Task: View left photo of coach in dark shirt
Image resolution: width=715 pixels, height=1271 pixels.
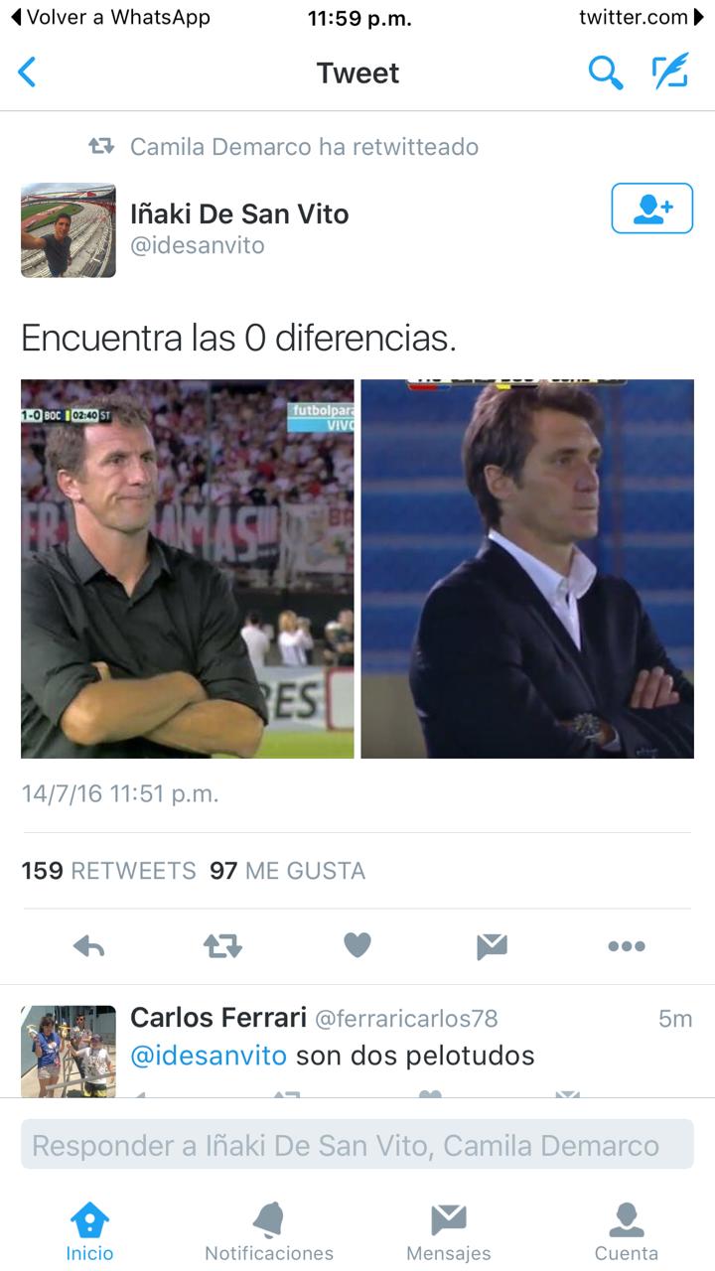Action: [x=187, y=569]
